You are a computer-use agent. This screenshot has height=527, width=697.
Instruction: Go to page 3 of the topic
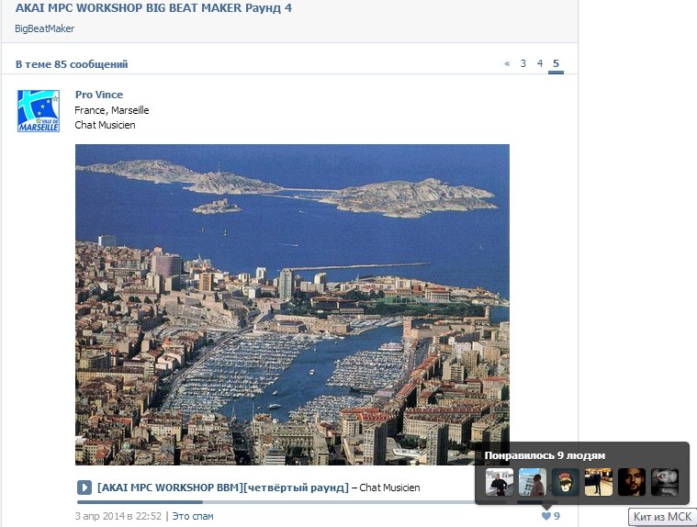pyautogui.click(x=523, y=63)
